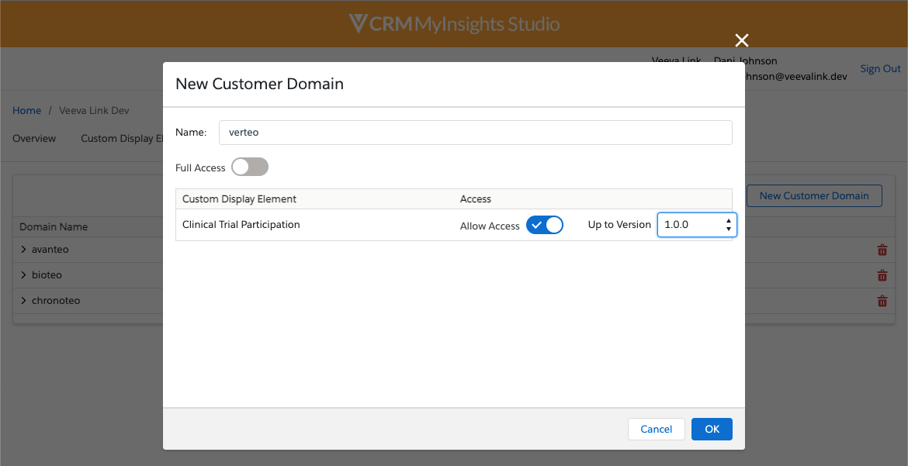
Task: Cancel the new customer domain dialog
Action: pos(656,430)
